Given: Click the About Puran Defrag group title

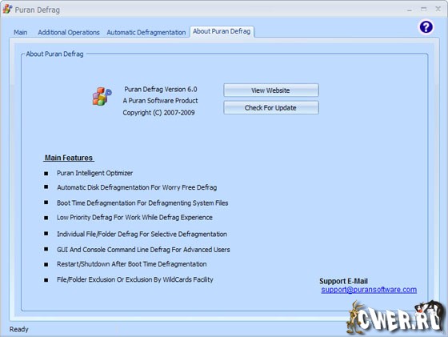Looking at the screenshot, I should [54, 54].
